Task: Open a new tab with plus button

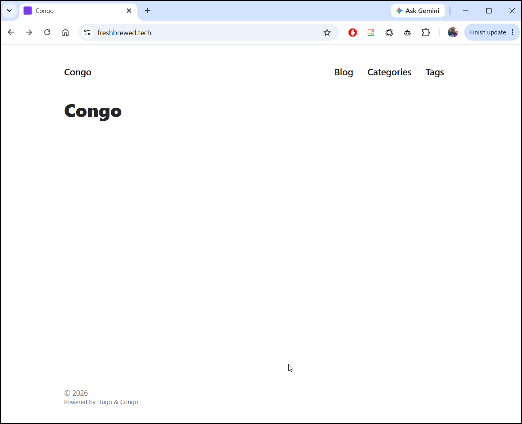Action: click(148, 11)
